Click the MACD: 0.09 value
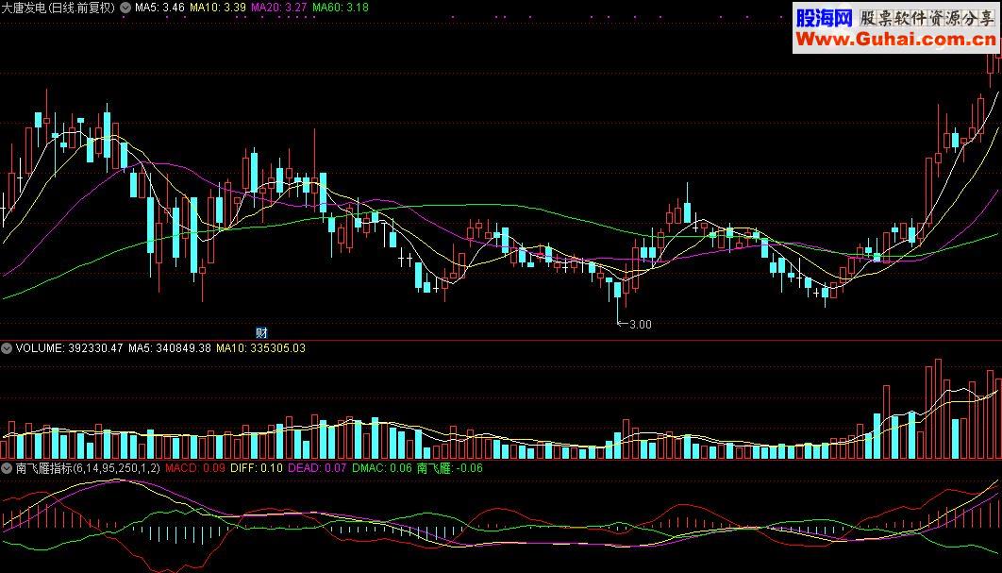The height and width of the screenshot is (573, 1002). [x=195, y=468]
